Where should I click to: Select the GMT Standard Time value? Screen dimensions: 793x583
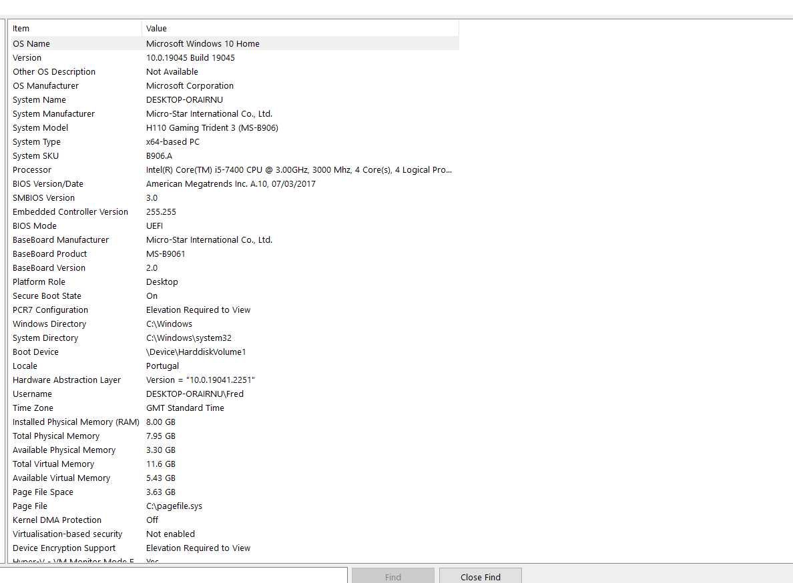pos(185,408)
